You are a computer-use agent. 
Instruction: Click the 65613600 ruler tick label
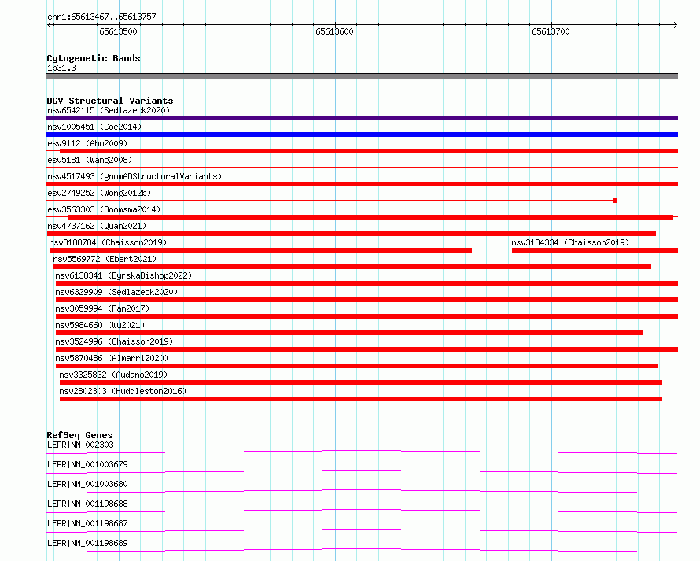[334, 31]
